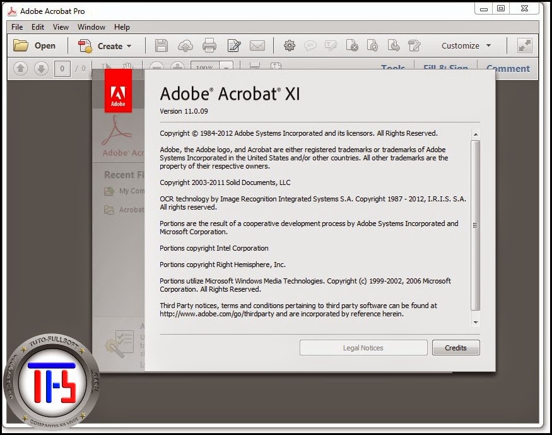Click the Open folder icon
This screenshot has width=552, height=435.
[21, 45]
